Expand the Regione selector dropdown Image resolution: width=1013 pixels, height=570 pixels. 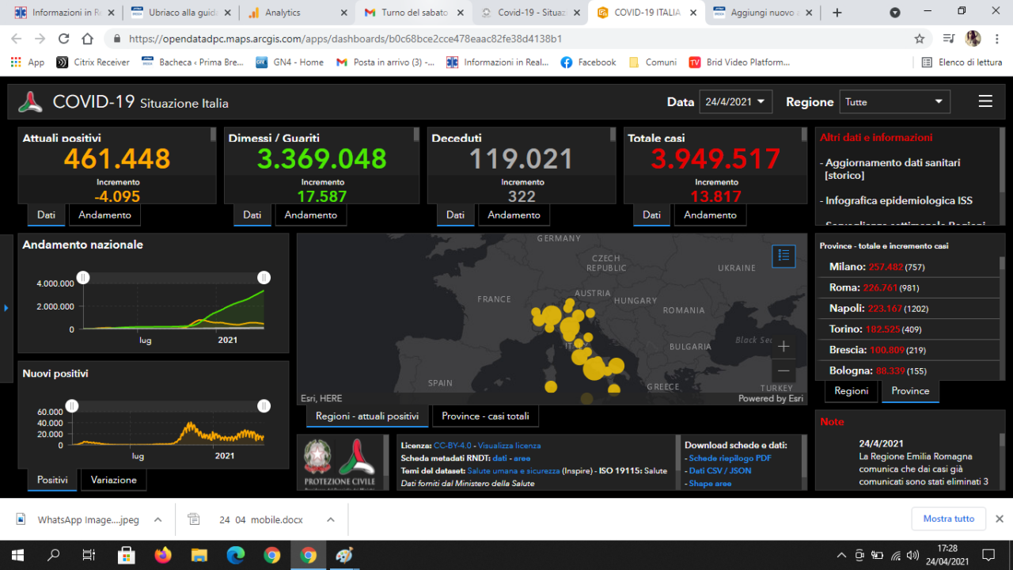[894, 101]
